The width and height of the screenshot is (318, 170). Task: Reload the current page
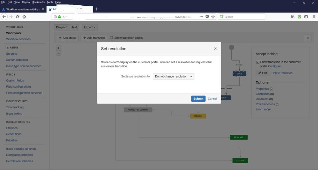[18, 17]
